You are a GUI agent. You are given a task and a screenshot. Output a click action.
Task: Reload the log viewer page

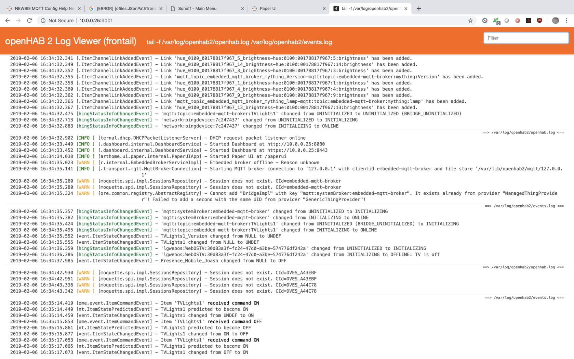pyautogui.click(x=29, y=21)
